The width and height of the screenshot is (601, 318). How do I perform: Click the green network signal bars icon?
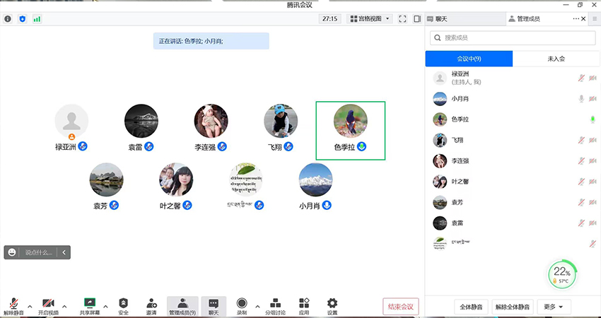tap(37, 19)
